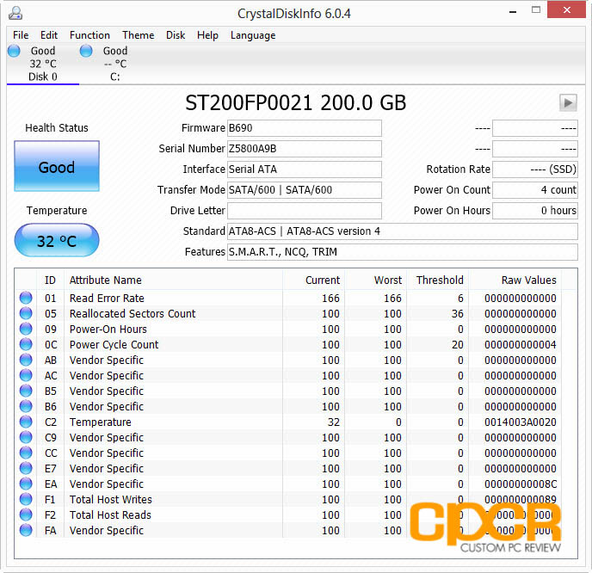
Task: Click status orb for Power-On Hours row
Action: [26, 329]
